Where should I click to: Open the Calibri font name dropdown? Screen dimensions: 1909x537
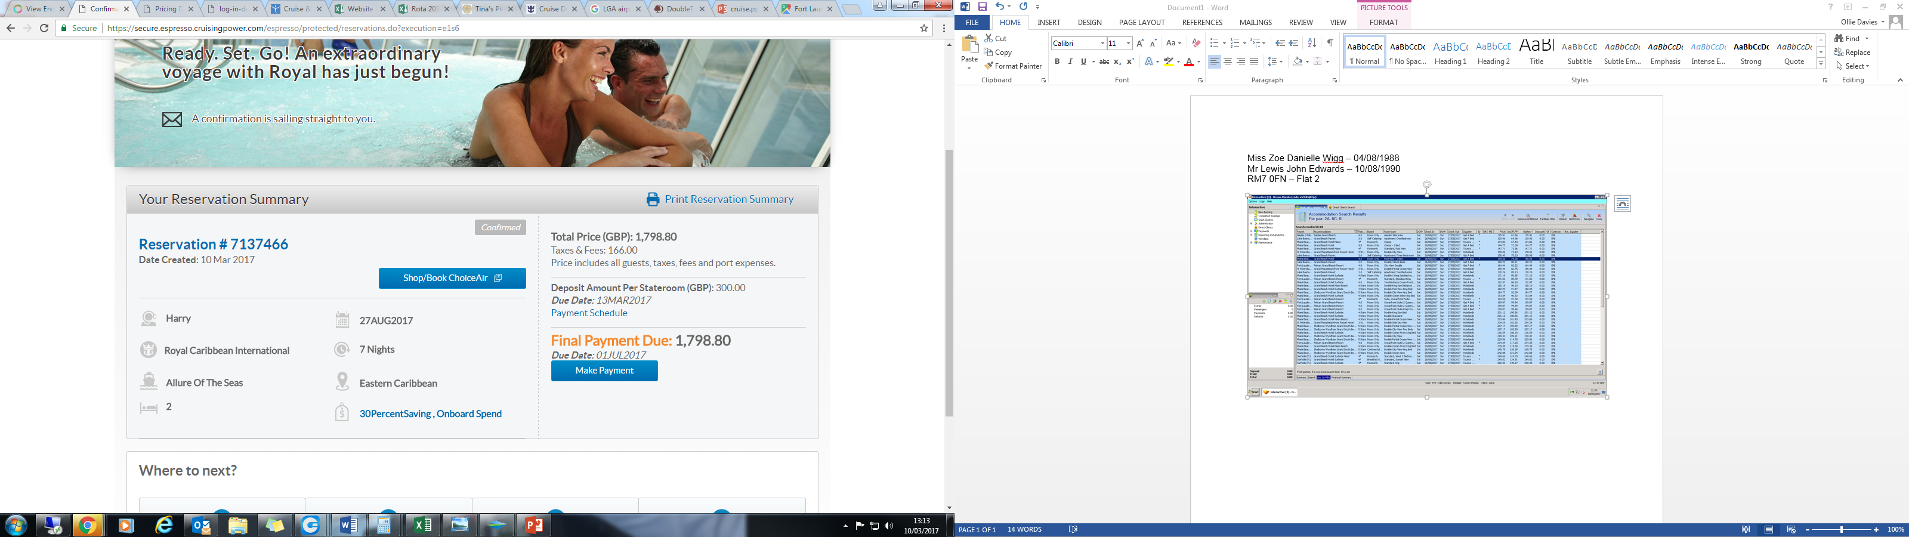(x=1102, y=44)
